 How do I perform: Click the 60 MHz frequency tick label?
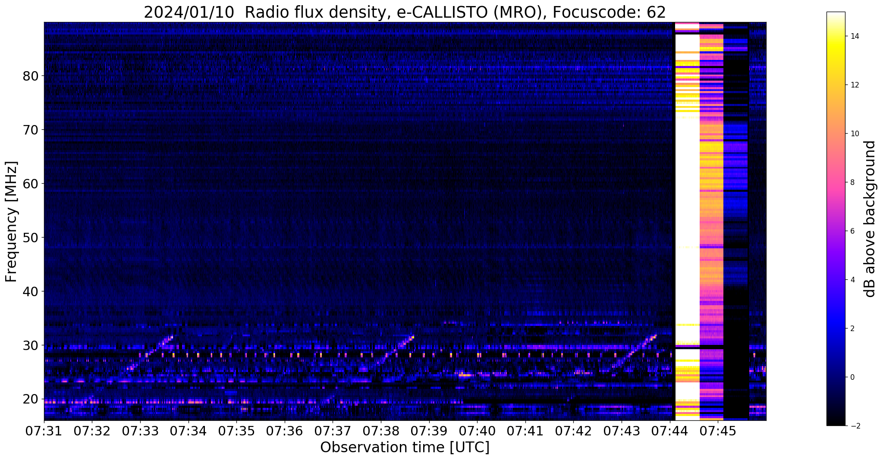pos(30,184)
